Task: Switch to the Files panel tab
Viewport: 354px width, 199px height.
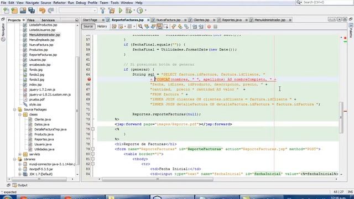Action: click(31, 20)
